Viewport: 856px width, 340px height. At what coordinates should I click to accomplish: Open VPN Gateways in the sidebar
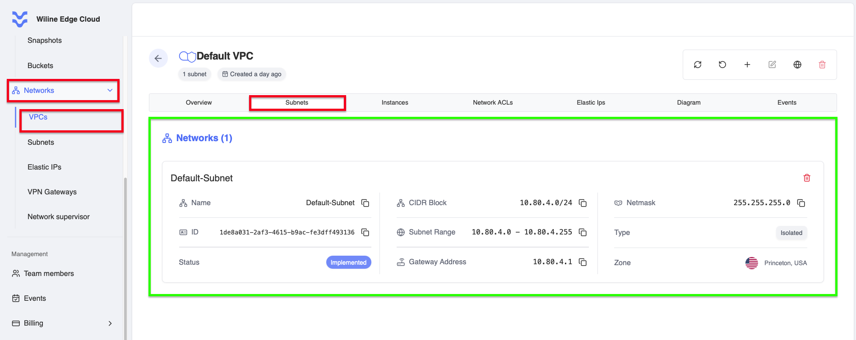(52, 192)
